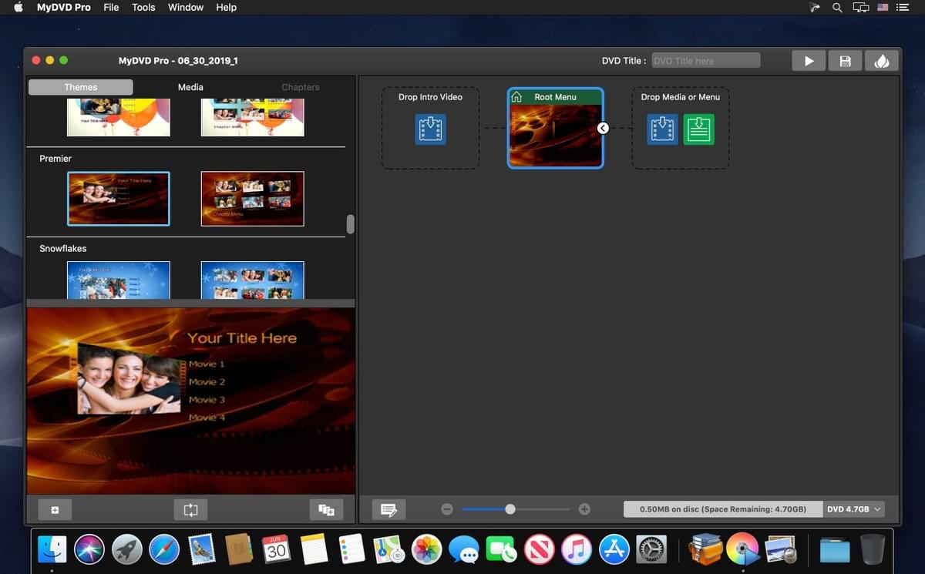The height and width of the screenshot is (574, 925).
Task: Select Snowflakes chapter menu theme thumbnail
Action: [x=252, y=280]
